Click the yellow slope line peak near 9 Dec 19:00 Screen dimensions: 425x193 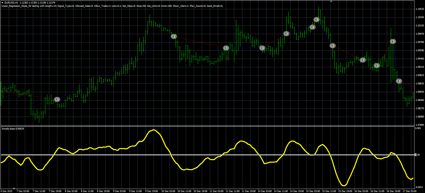point(154,130)
